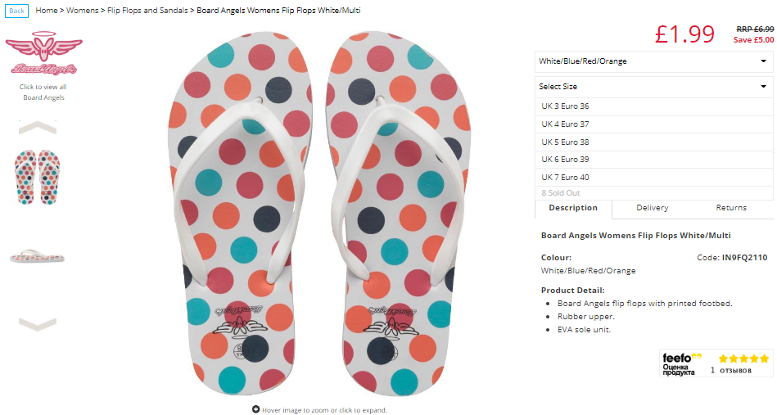This screenshot has height=415, width=777.
Task: Click the plus icon beside the hover-to-zoom hint
Action: point(255,409)
